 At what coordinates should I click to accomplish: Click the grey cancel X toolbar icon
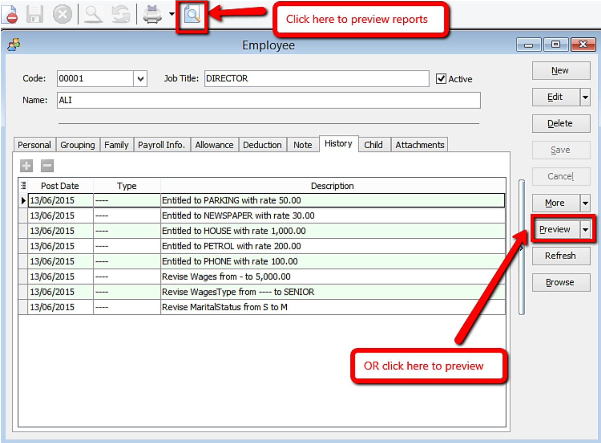pyautogui.click(x=62, y=15)
